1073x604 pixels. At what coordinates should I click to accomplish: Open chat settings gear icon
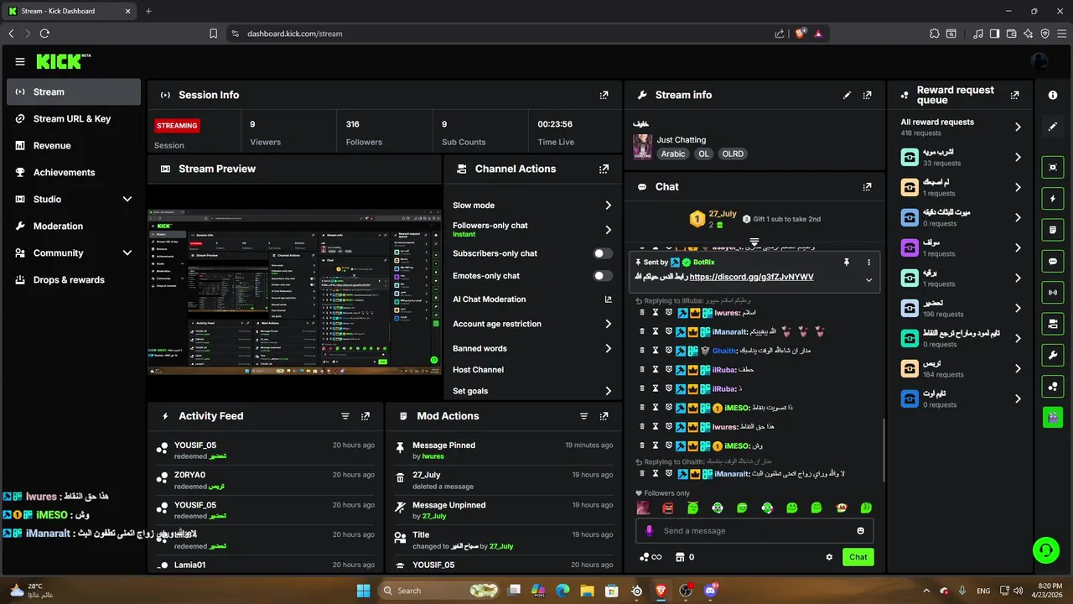point(829,557)
